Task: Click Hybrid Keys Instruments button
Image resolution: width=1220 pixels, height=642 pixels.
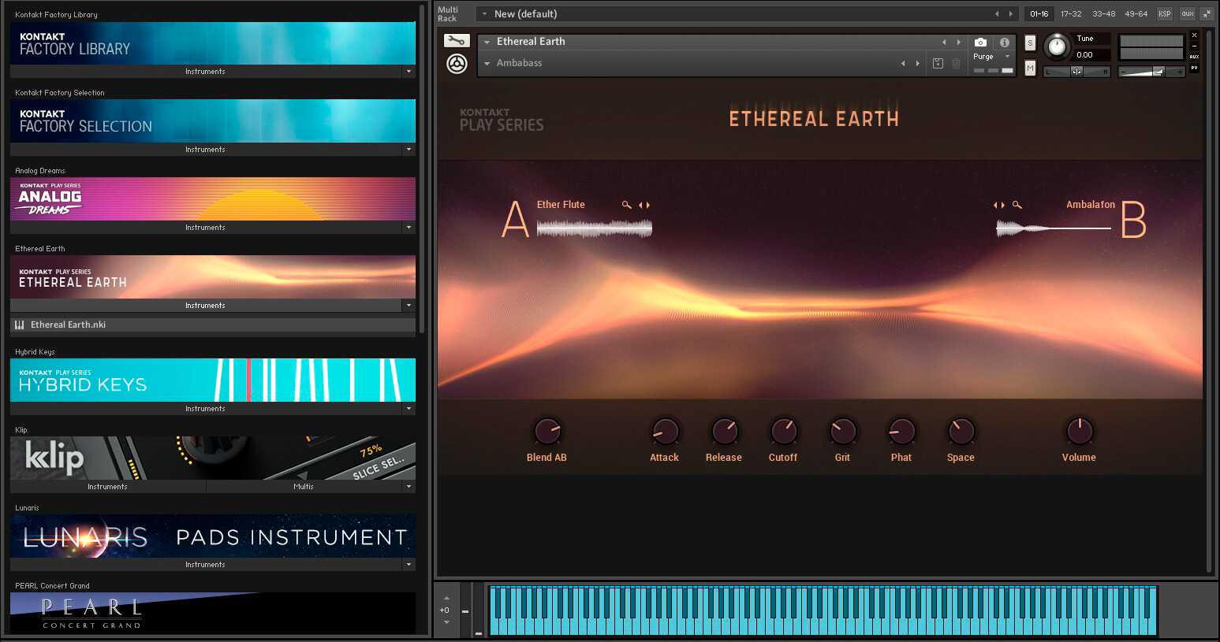Action: (x=206, y=409)
